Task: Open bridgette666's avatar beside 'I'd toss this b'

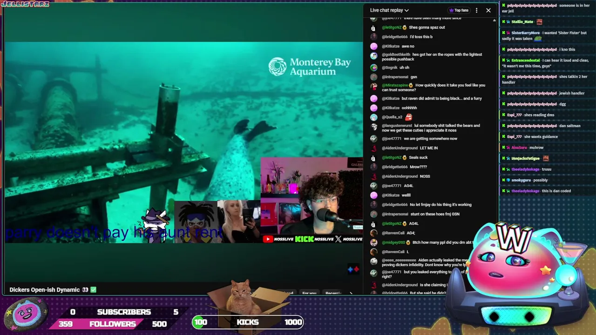Action: pos(373,37)
